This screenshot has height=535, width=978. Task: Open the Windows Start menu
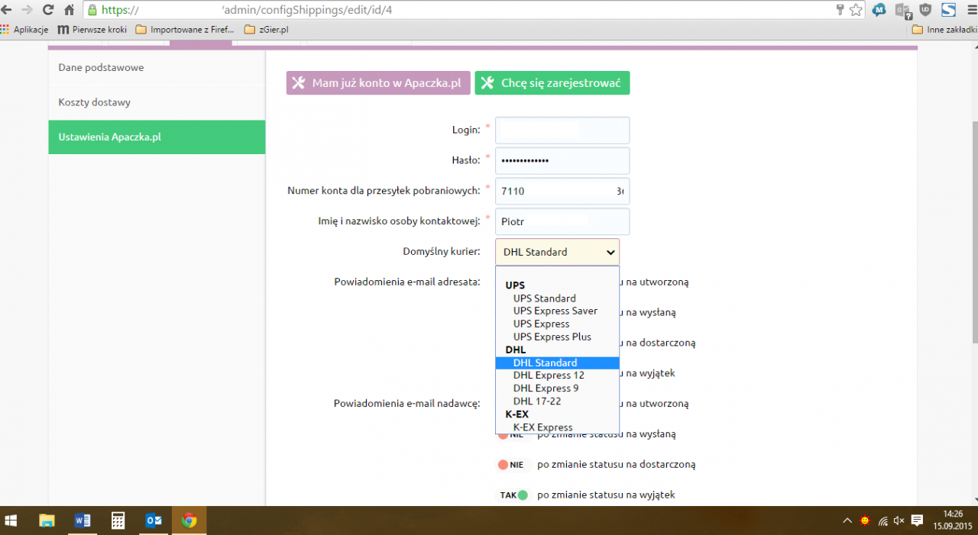(x=11, y=520)
